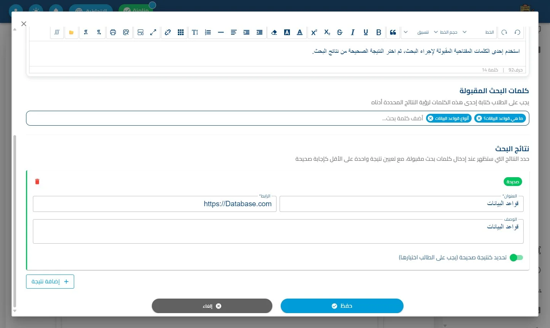Open the line height tool
Viewport: 550px width, 328px height.
pyautogui.click(x=195, y=32)
